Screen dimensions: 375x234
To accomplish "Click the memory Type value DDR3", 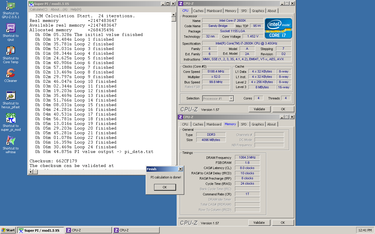I will click(211, 135).
